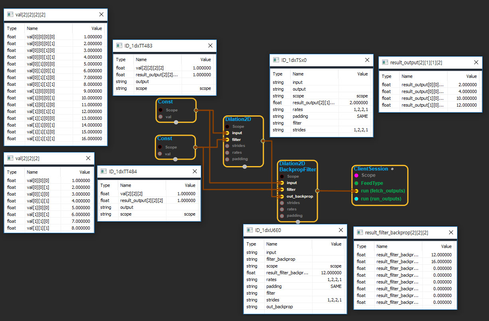Select the padding row in ID_1dxU6E0 panel

coord(295,286)
